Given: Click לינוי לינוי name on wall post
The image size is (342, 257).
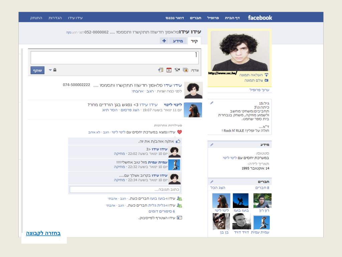Looking at the screenshot, I should (x=173, y=105).
